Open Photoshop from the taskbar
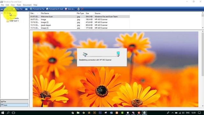This screenshot has height=115, width=204. pos(100,113)
